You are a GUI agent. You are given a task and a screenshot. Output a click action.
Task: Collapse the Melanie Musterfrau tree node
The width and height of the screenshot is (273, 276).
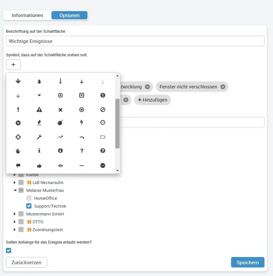click(15, 190)
